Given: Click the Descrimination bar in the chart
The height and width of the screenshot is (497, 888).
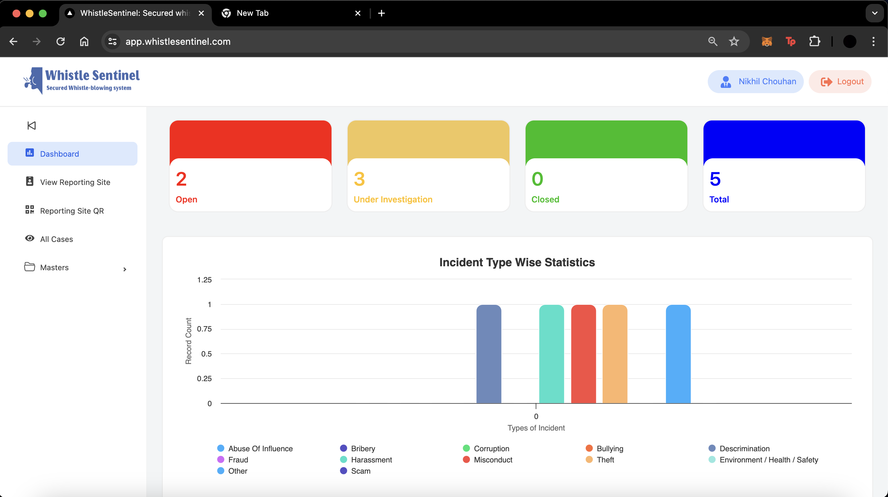Looking at the screenshot, I should pos(488,353).
